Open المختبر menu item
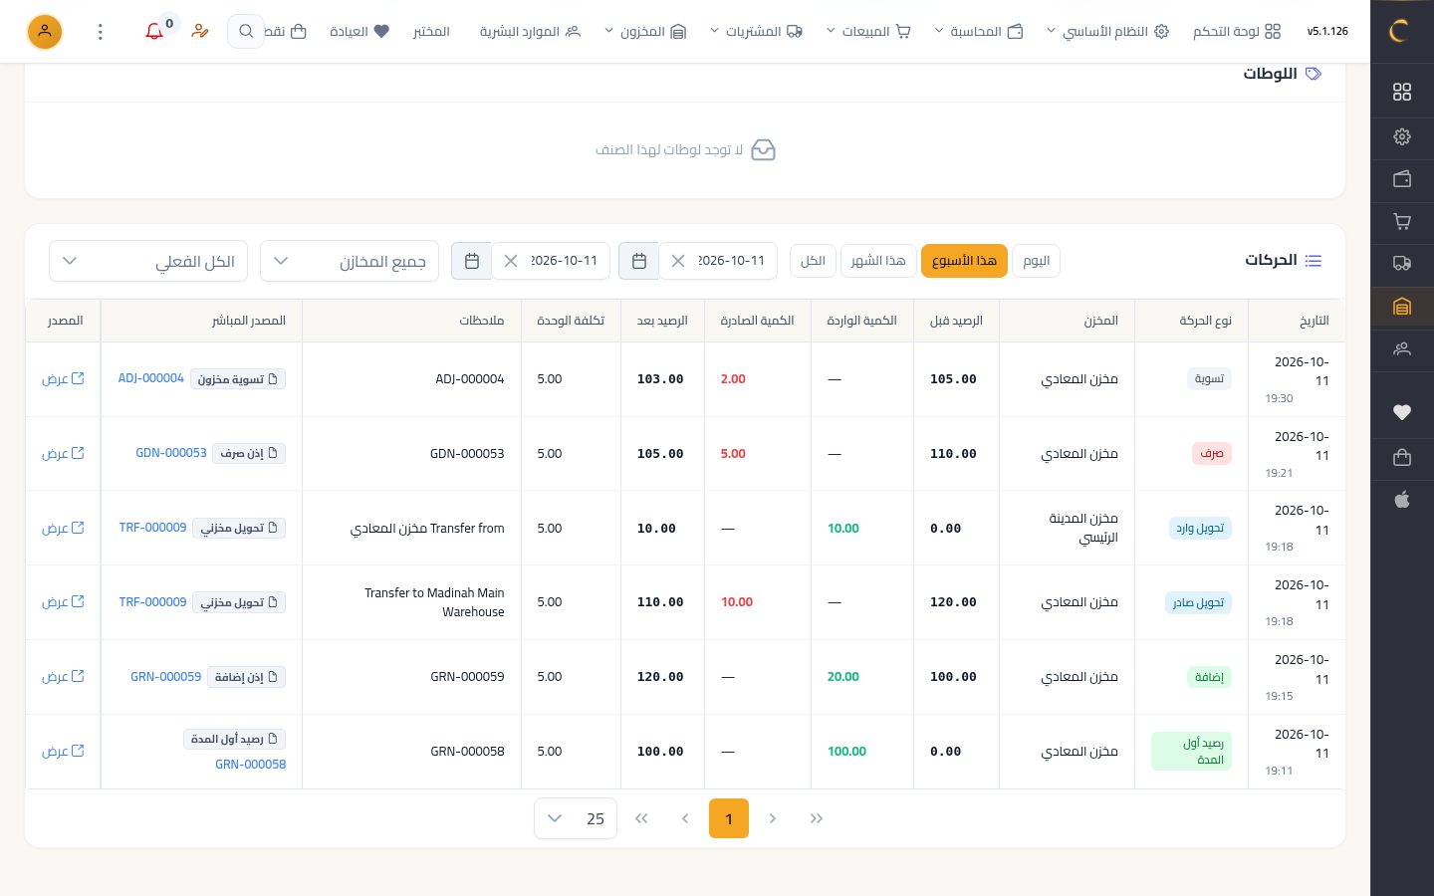The width and height of the screenshot is (1434, 896). [431, 32]
